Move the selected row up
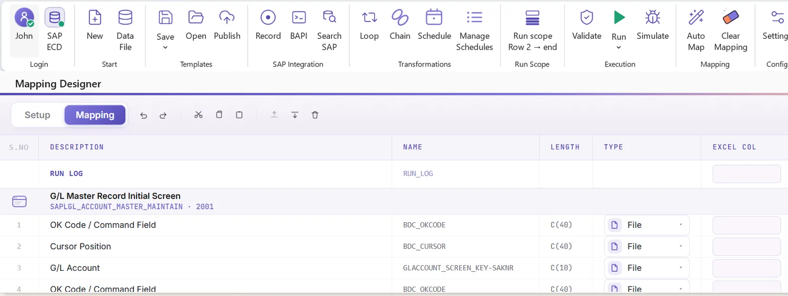 click(274, 115)
